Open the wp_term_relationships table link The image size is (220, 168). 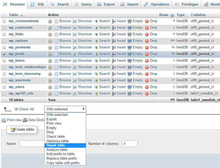27,67
